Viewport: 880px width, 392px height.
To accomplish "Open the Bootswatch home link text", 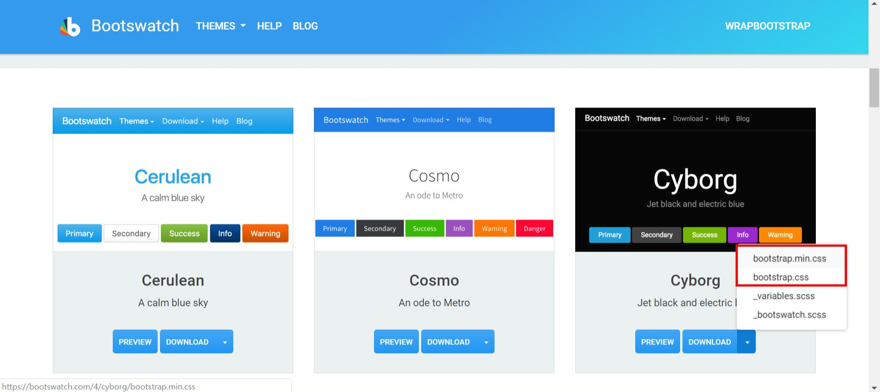I will click(x=135, y=26).
